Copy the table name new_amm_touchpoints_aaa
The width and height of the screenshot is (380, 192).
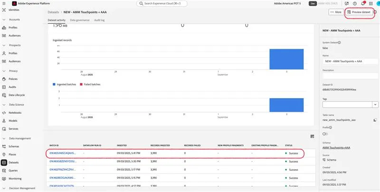tap(375, 120)
